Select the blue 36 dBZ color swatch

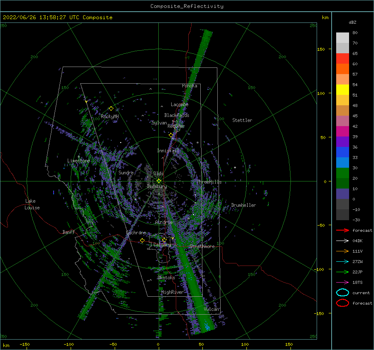tap(342, 152)
